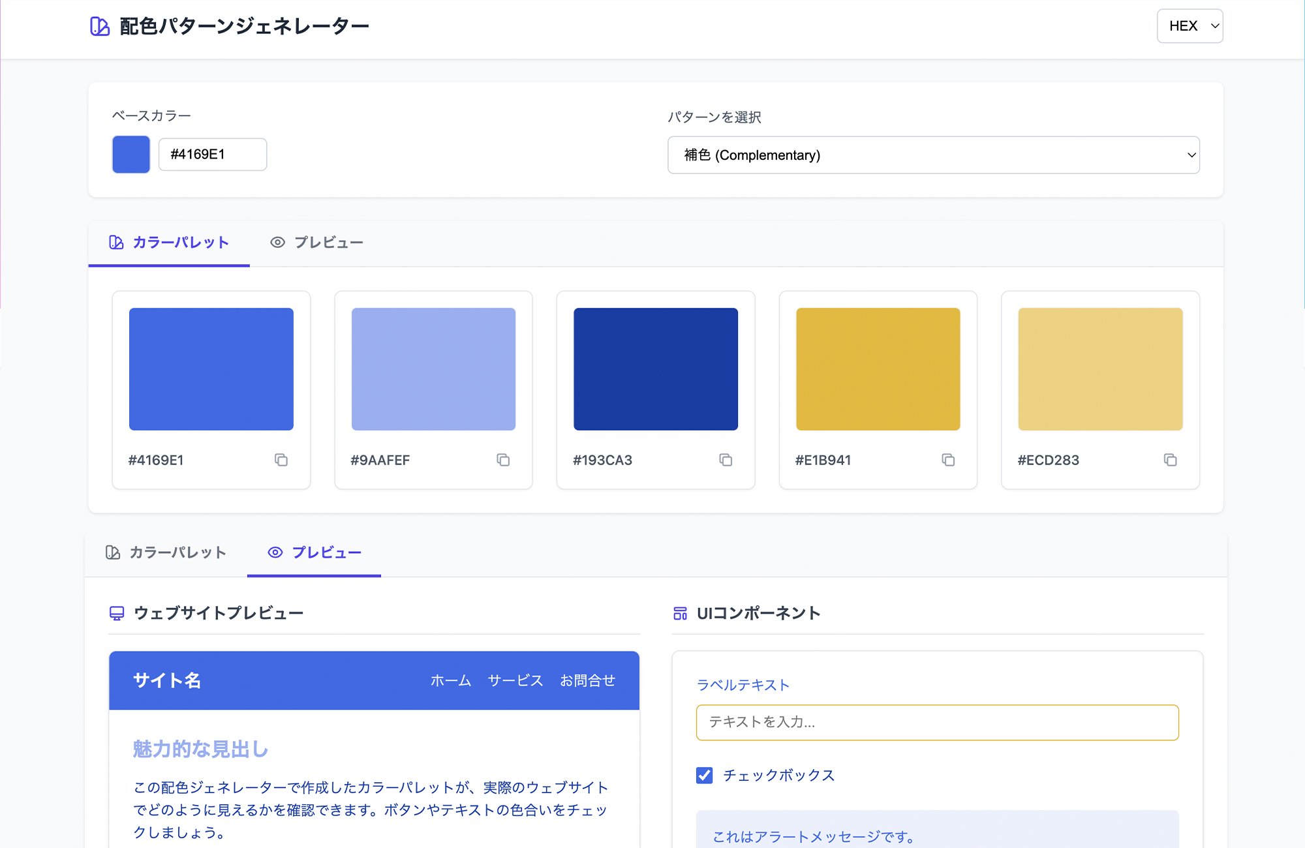Copy the #9AAFEF color code

(x=503, y=460)
